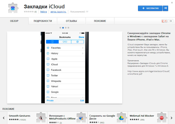Expand the Favorites row chevron
175x124 pixels.
[83, 48]
